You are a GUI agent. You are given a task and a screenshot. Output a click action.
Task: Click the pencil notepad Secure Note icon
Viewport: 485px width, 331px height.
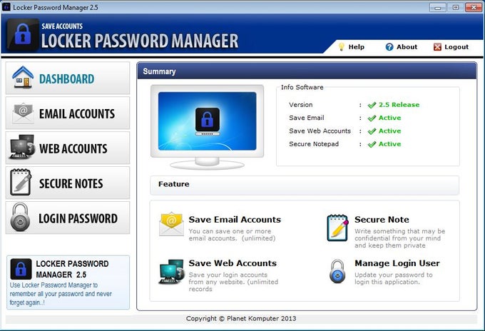[337, 228]
